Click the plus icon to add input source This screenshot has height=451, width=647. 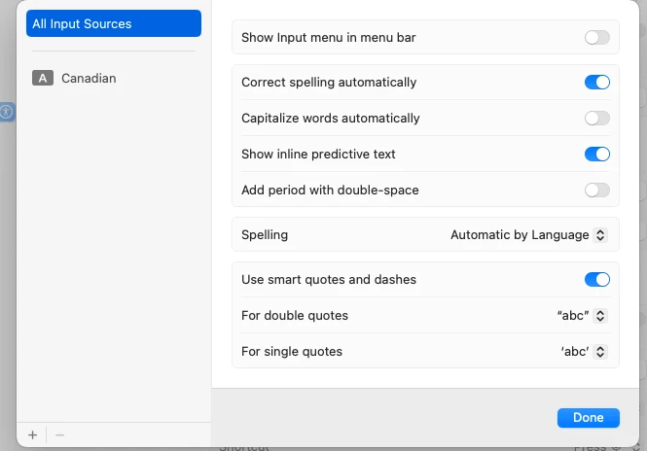33,434
